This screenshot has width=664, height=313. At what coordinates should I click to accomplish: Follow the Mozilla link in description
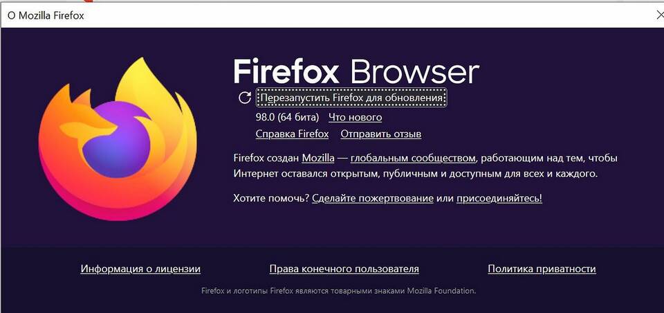(318, 158)
